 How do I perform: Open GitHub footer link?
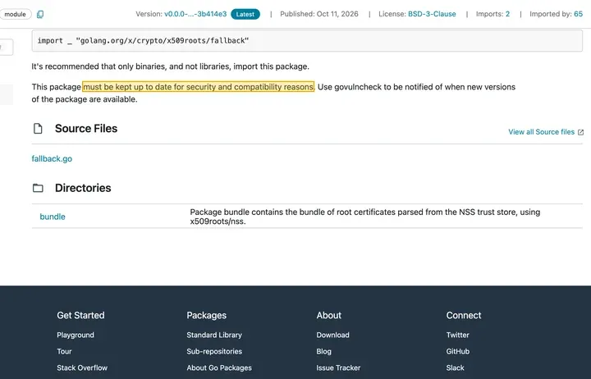coord(457,351)
